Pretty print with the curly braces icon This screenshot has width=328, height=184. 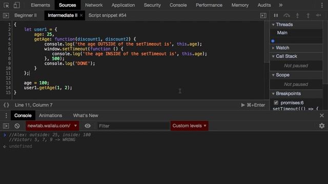click(x=6, y=105)
